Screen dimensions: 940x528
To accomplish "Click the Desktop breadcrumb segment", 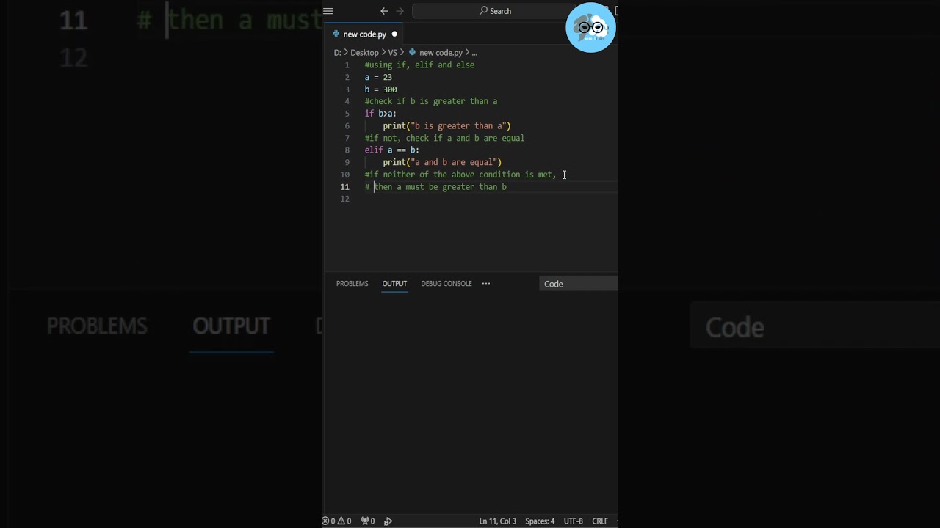I will tap(364, 53).
